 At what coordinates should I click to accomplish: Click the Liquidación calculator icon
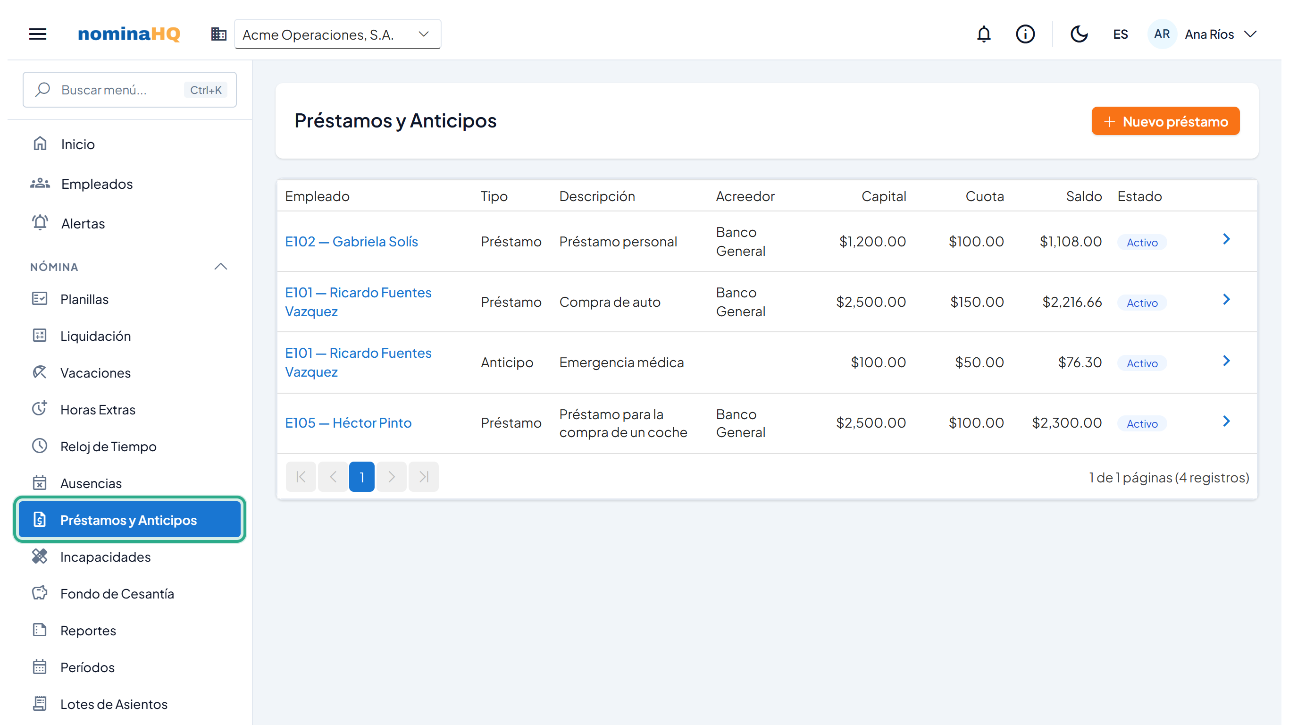(x=40, y=336)
